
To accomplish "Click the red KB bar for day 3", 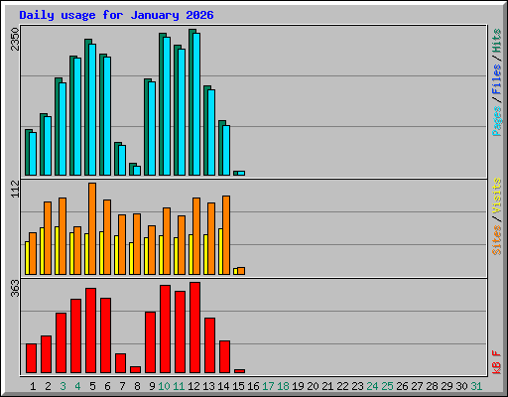I will tap(61, 343).
